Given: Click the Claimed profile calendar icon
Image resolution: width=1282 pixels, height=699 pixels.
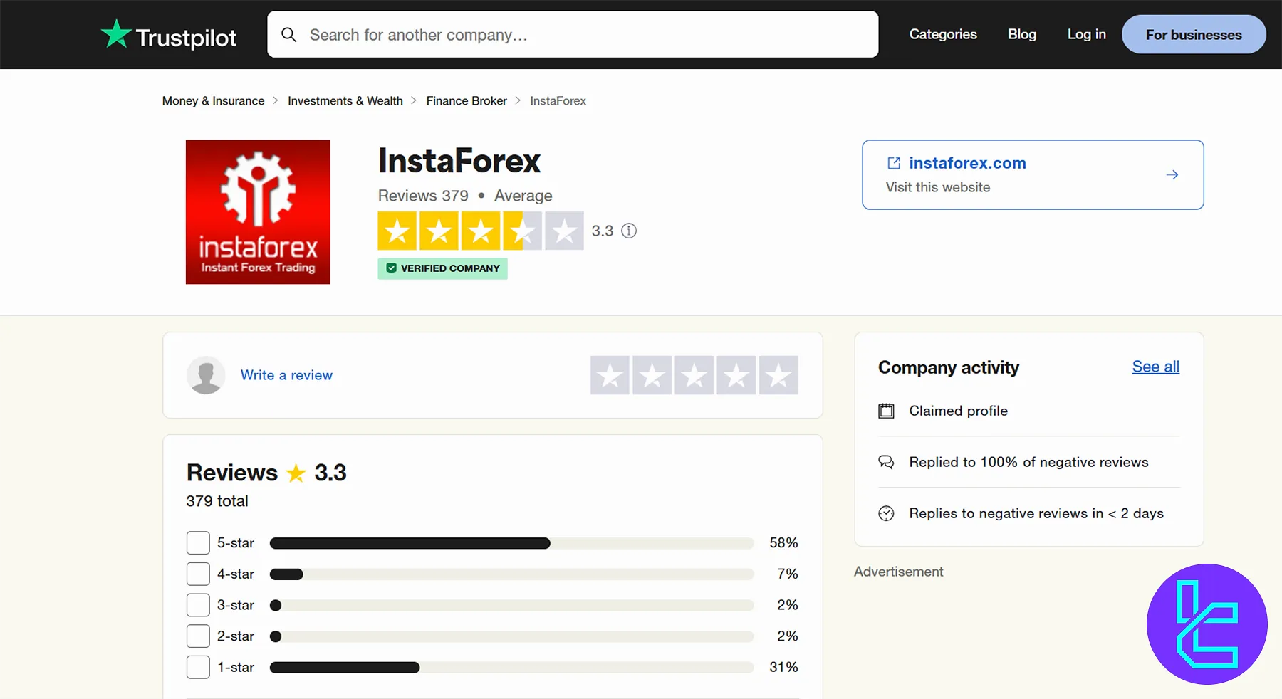Looking at the screenshot, I should point(886,411).
